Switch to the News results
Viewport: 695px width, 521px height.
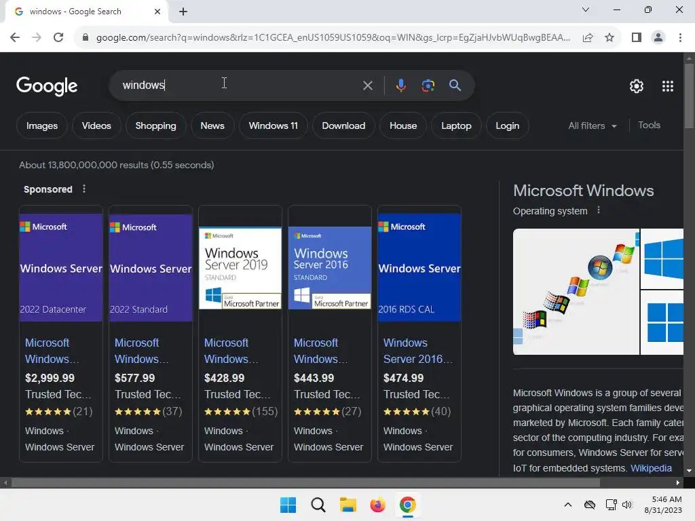click(212, 126)
